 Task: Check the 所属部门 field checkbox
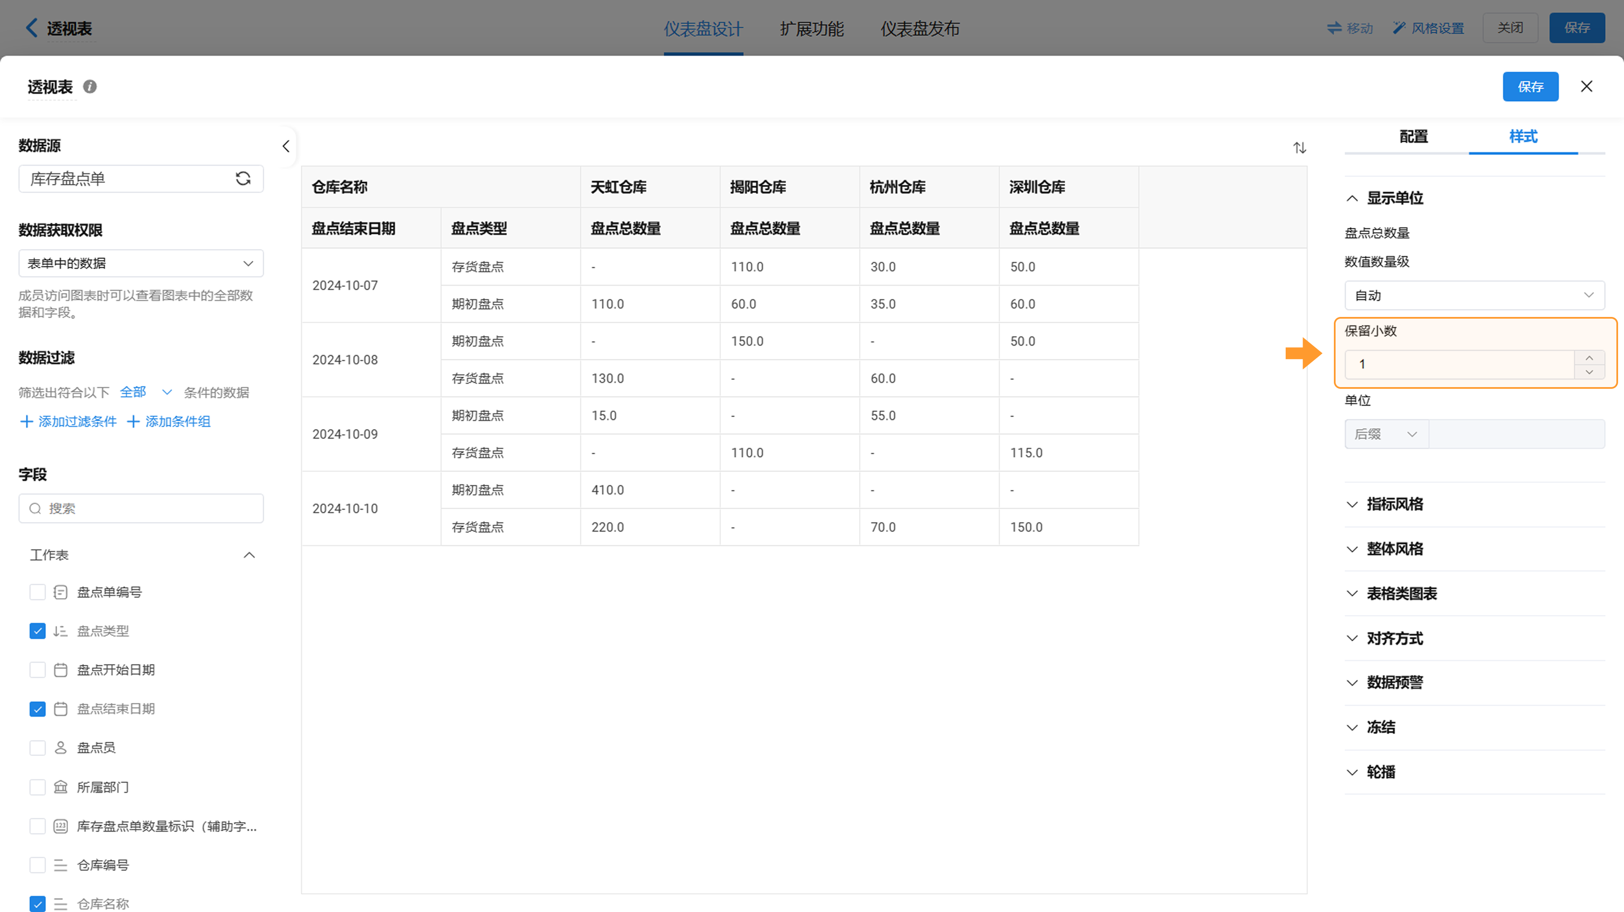tap(38, 786)
